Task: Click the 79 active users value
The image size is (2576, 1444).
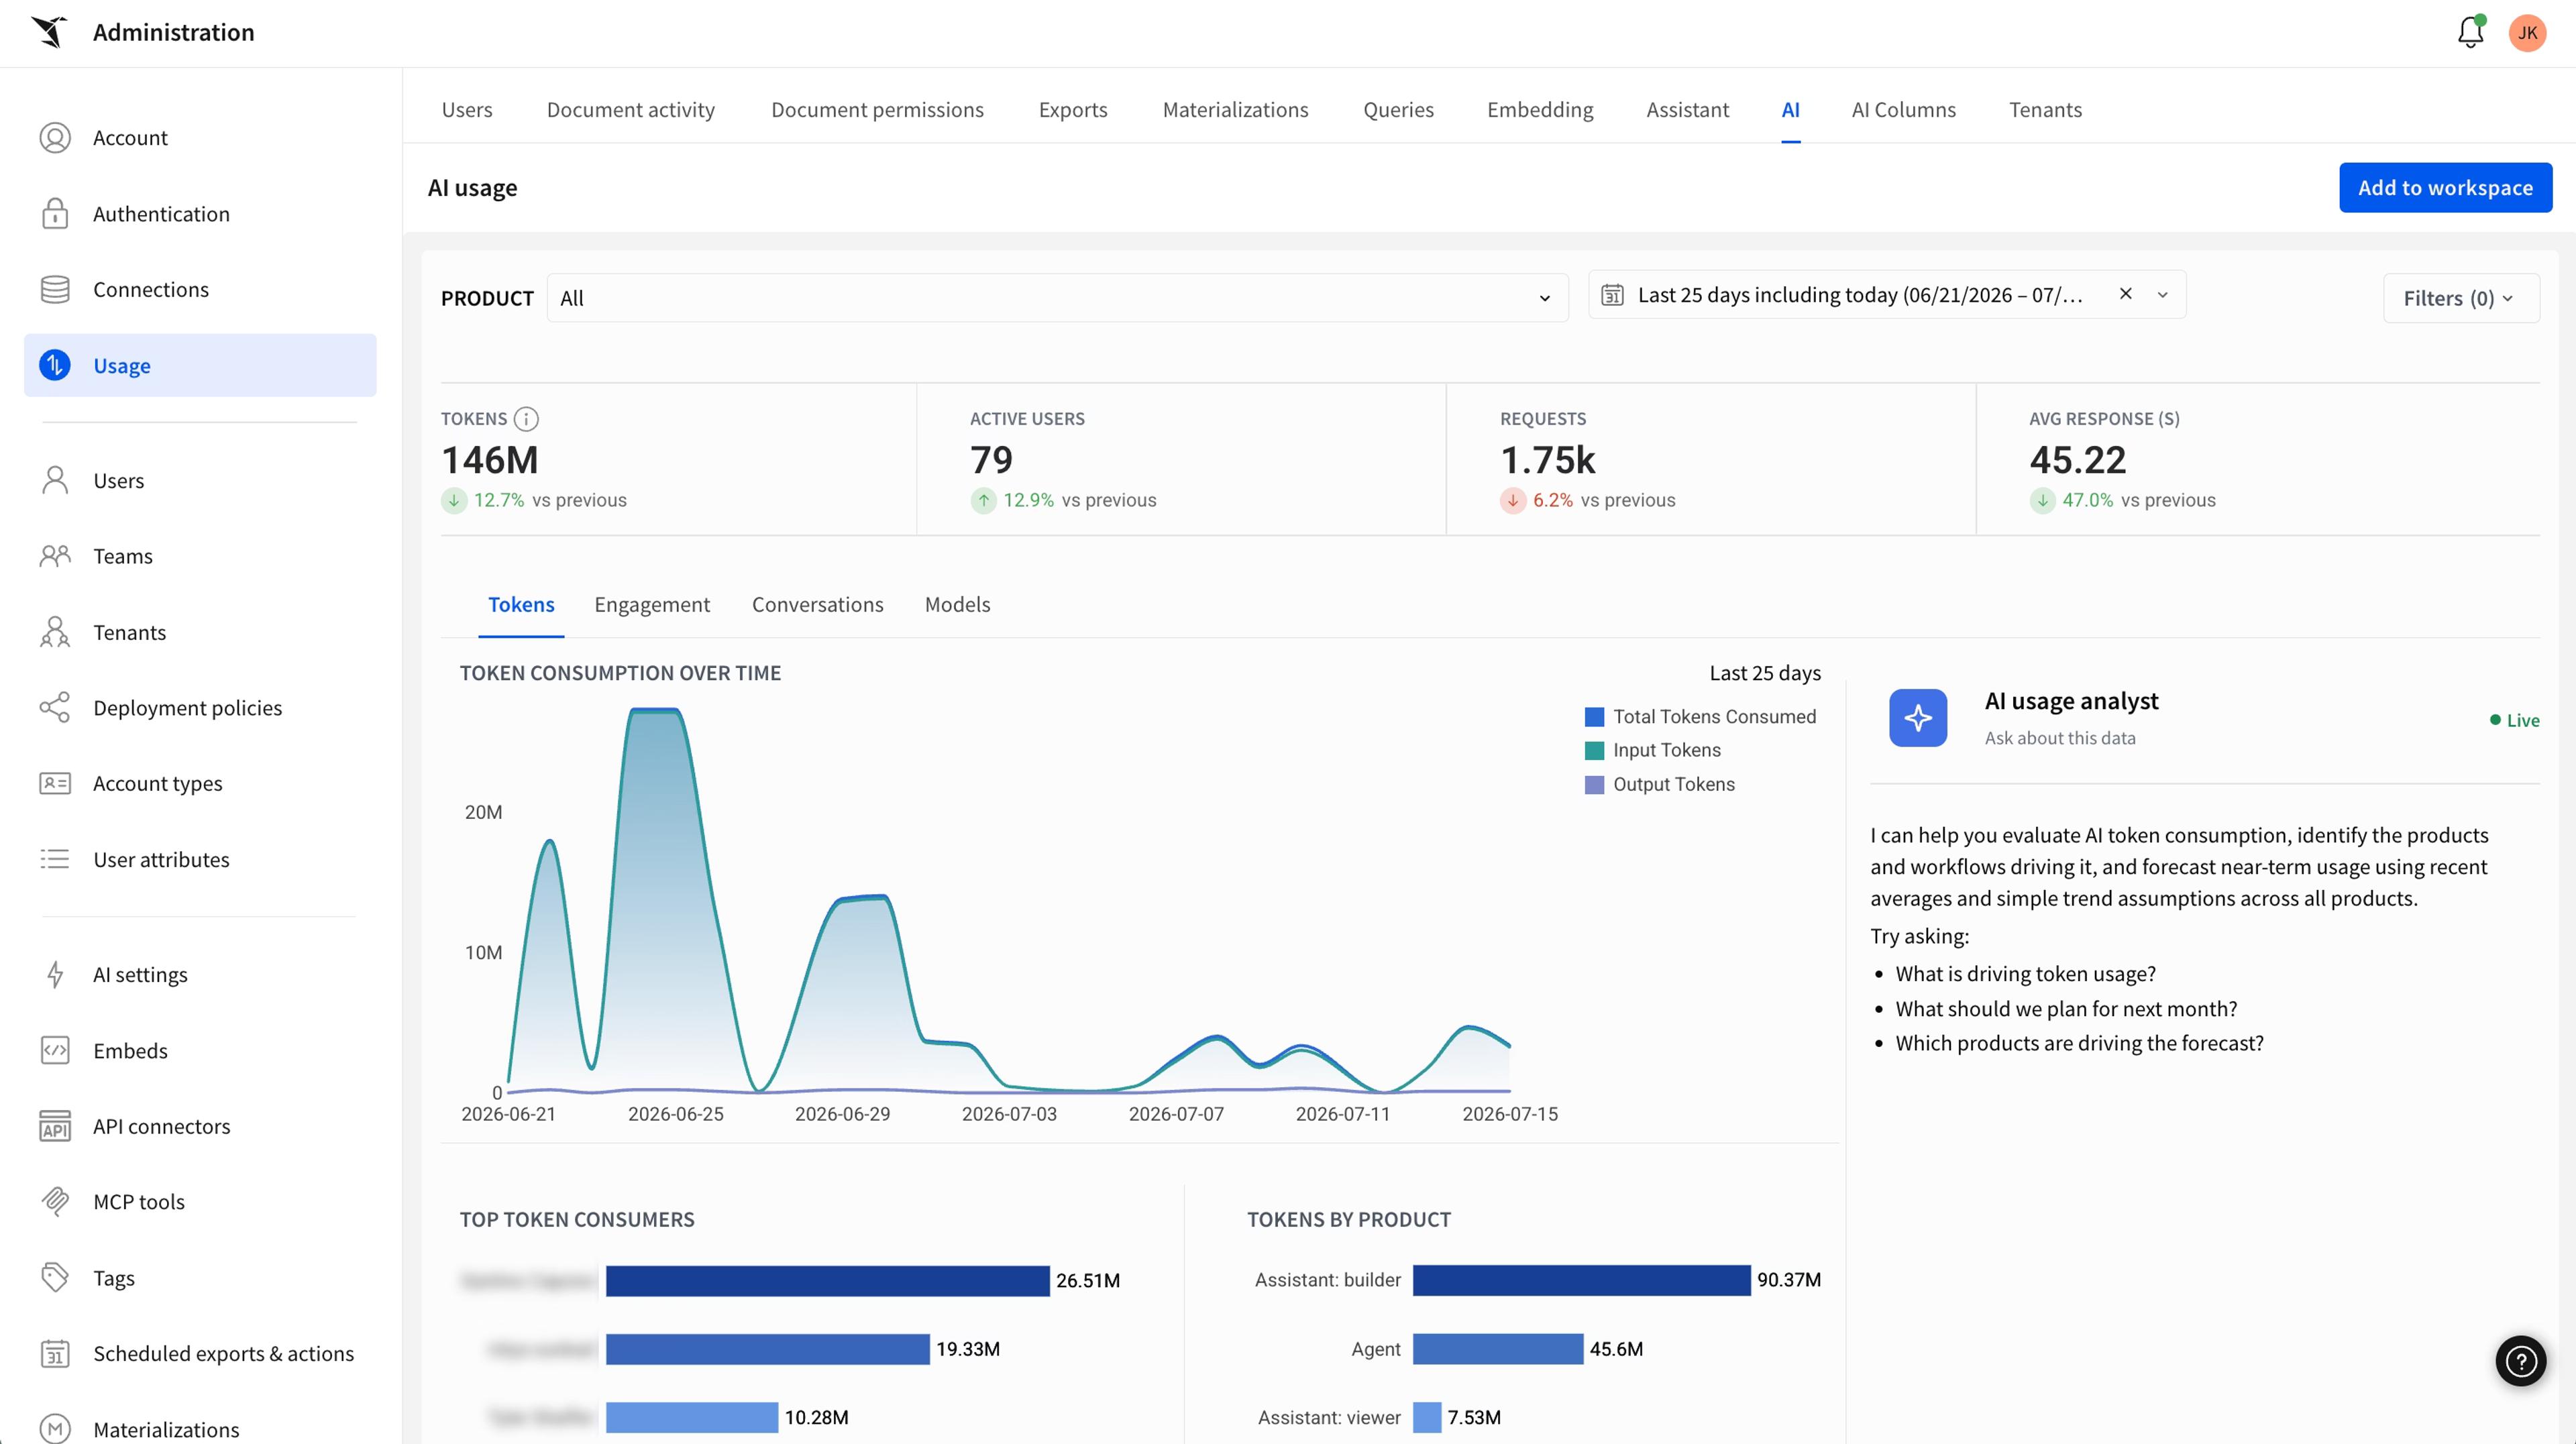Action: [x=991, y=460]
